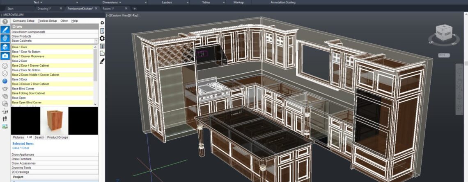Open the Base Cabinets dropdown

(55, 41)
